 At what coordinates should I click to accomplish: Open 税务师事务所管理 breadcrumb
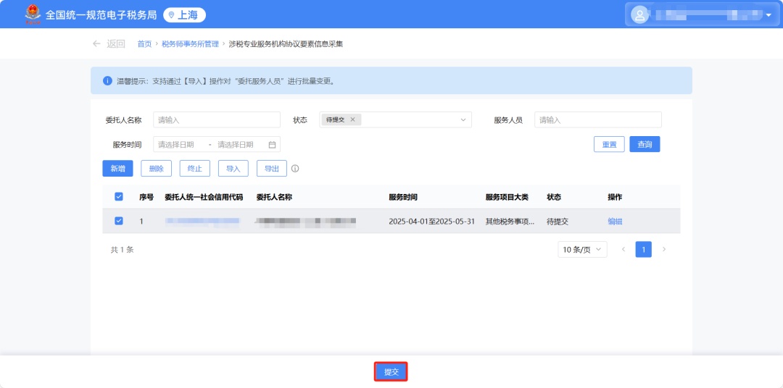[190, 43]
